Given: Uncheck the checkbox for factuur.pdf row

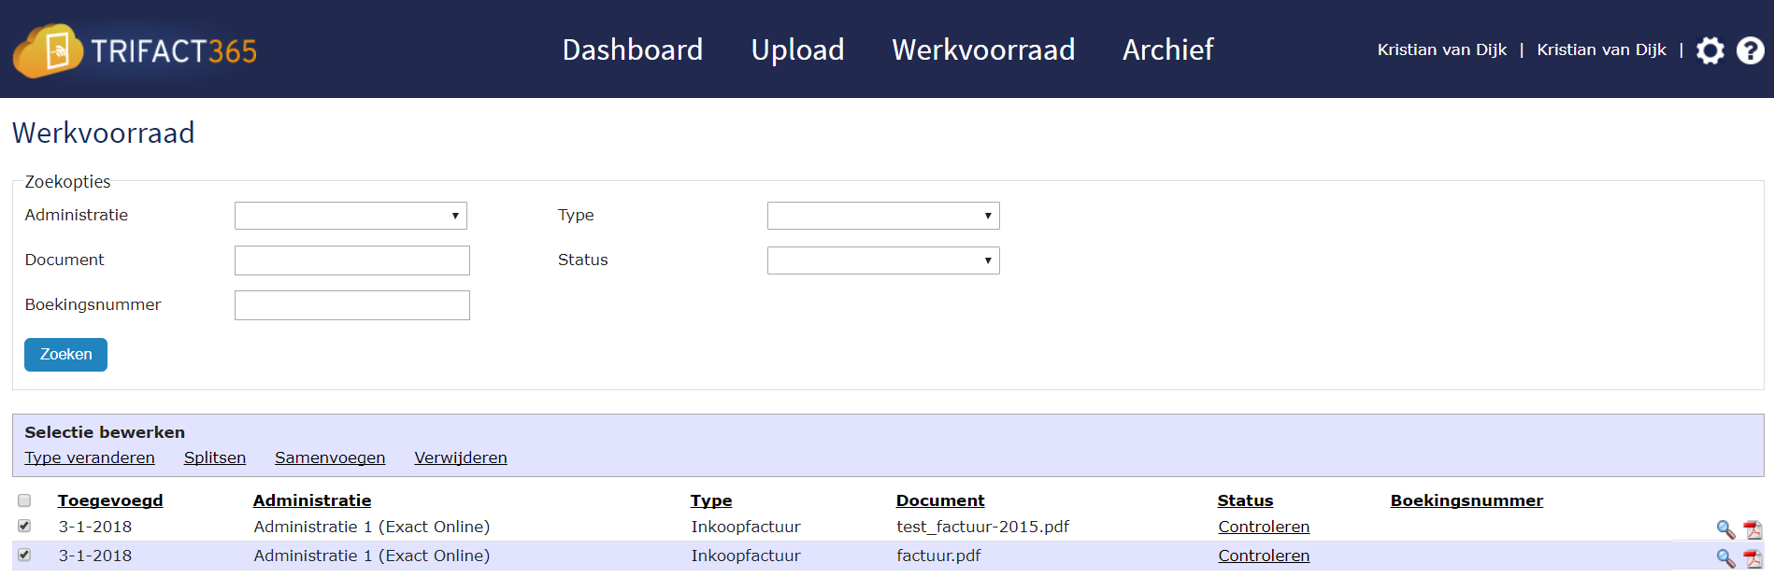Looking at the screenshot, I should pyautogui.click(x=25, y=556).
